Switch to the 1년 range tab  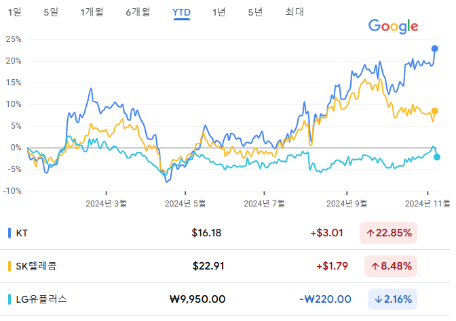(x=219, y=12)
